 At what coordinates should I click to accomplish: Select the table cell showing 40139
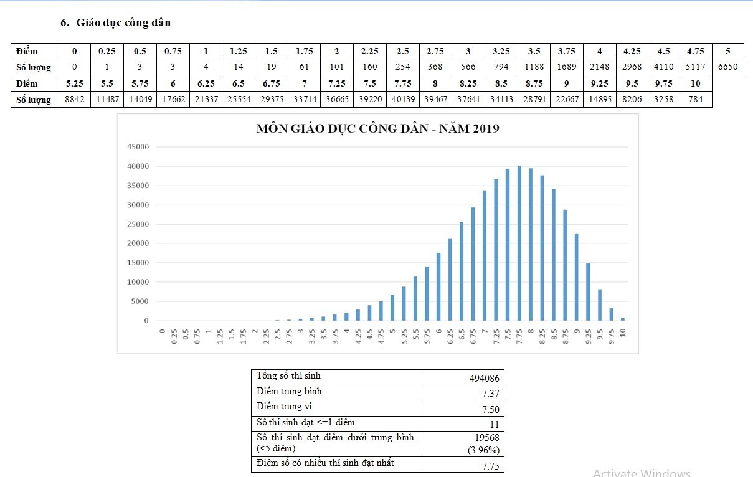[403, 99]
